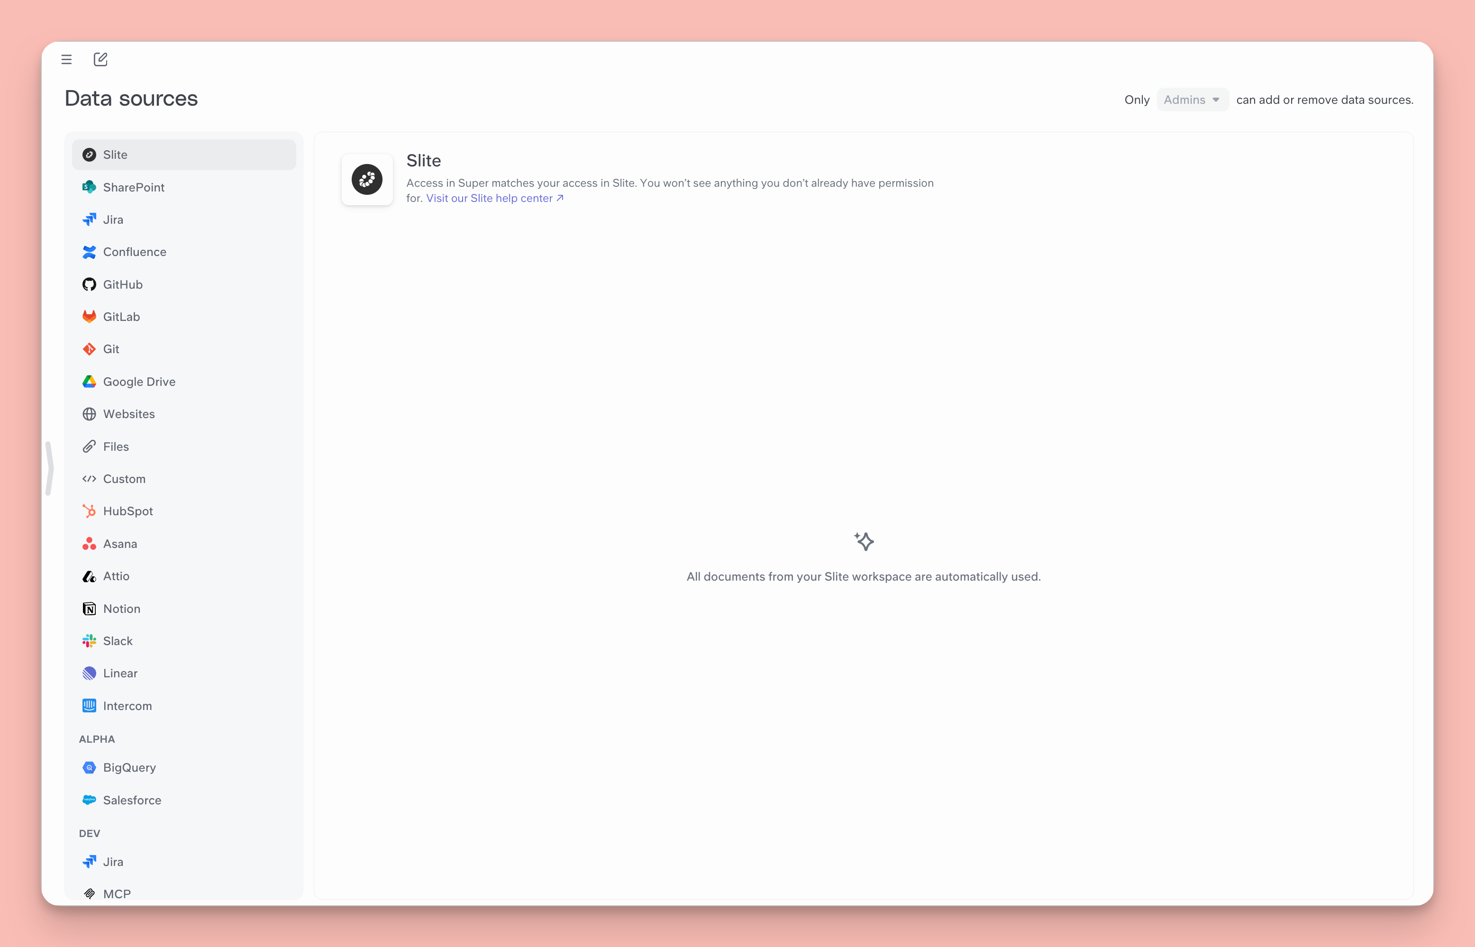This screenshot has height=947, width=1475.
Task: Select SharePoint data source
Action: point(184,187)
